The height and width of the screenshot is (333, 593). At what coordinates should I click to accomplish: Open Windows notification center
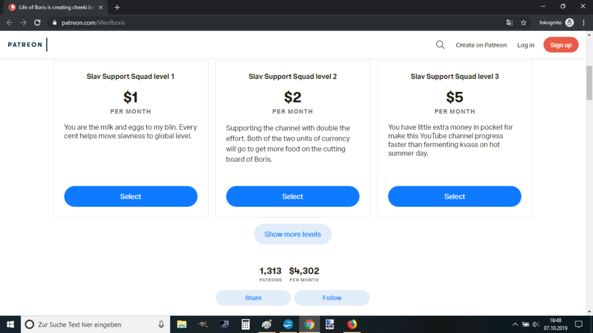click(579, 324)
